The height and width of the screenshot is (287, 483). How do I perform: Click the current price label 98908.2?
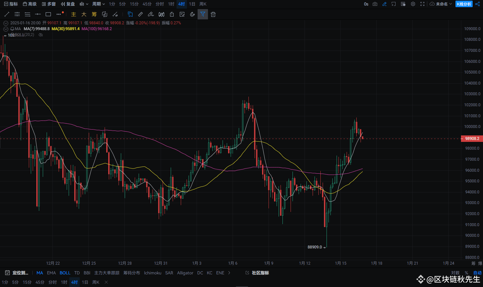(x=472, y=139)
